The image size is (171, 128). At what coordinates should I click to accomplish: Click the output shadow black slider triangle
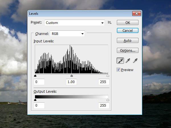(x=35, y=100)
